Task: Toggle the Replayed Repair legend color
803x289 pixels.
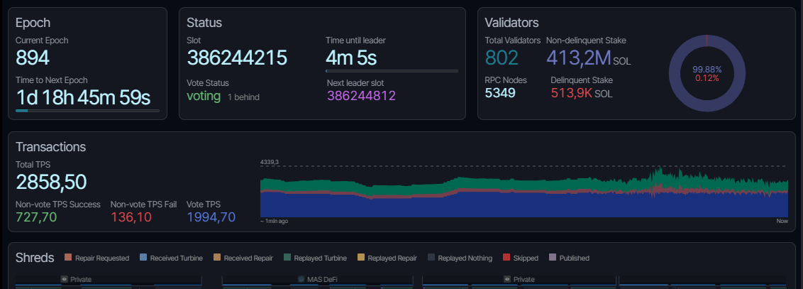Action: pos(361,258)
